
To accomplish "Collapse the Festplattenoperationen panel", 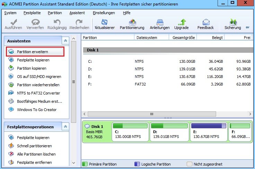I will (65, 127).
